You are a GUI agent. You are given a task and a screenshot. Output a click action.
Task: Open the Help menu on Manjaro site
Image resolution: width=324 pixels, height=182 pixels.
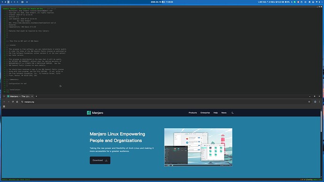click(216, 113)
